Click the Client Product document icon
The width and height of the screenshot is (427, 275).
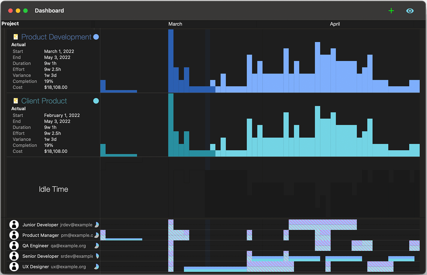pyautogui.click(x=16, y=101)
